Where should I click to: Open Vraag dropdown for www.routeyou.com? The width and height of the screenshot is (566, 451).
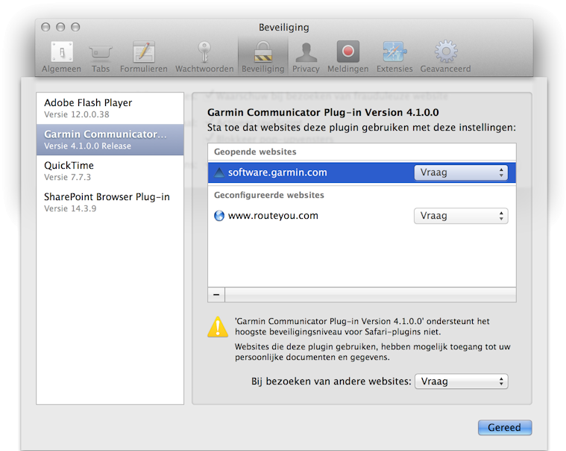click(461, 216)
